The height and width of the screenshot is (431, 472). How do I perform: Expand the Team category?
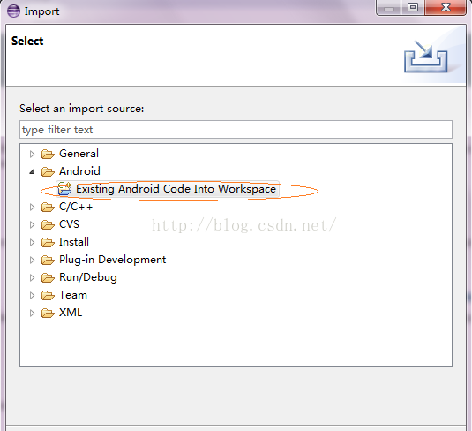click(32, 295)
